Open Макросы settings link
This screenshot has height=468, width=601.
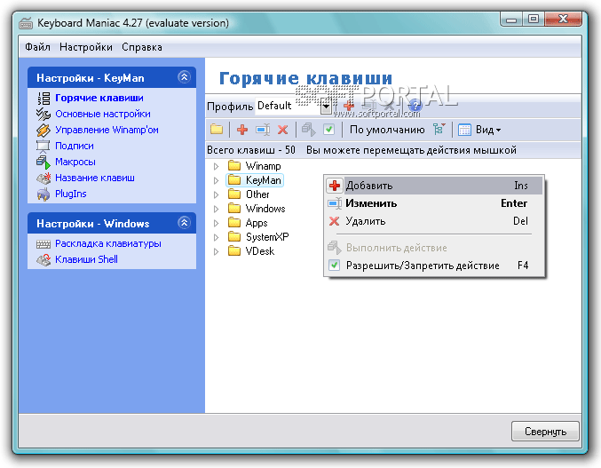tap(75, 162)
